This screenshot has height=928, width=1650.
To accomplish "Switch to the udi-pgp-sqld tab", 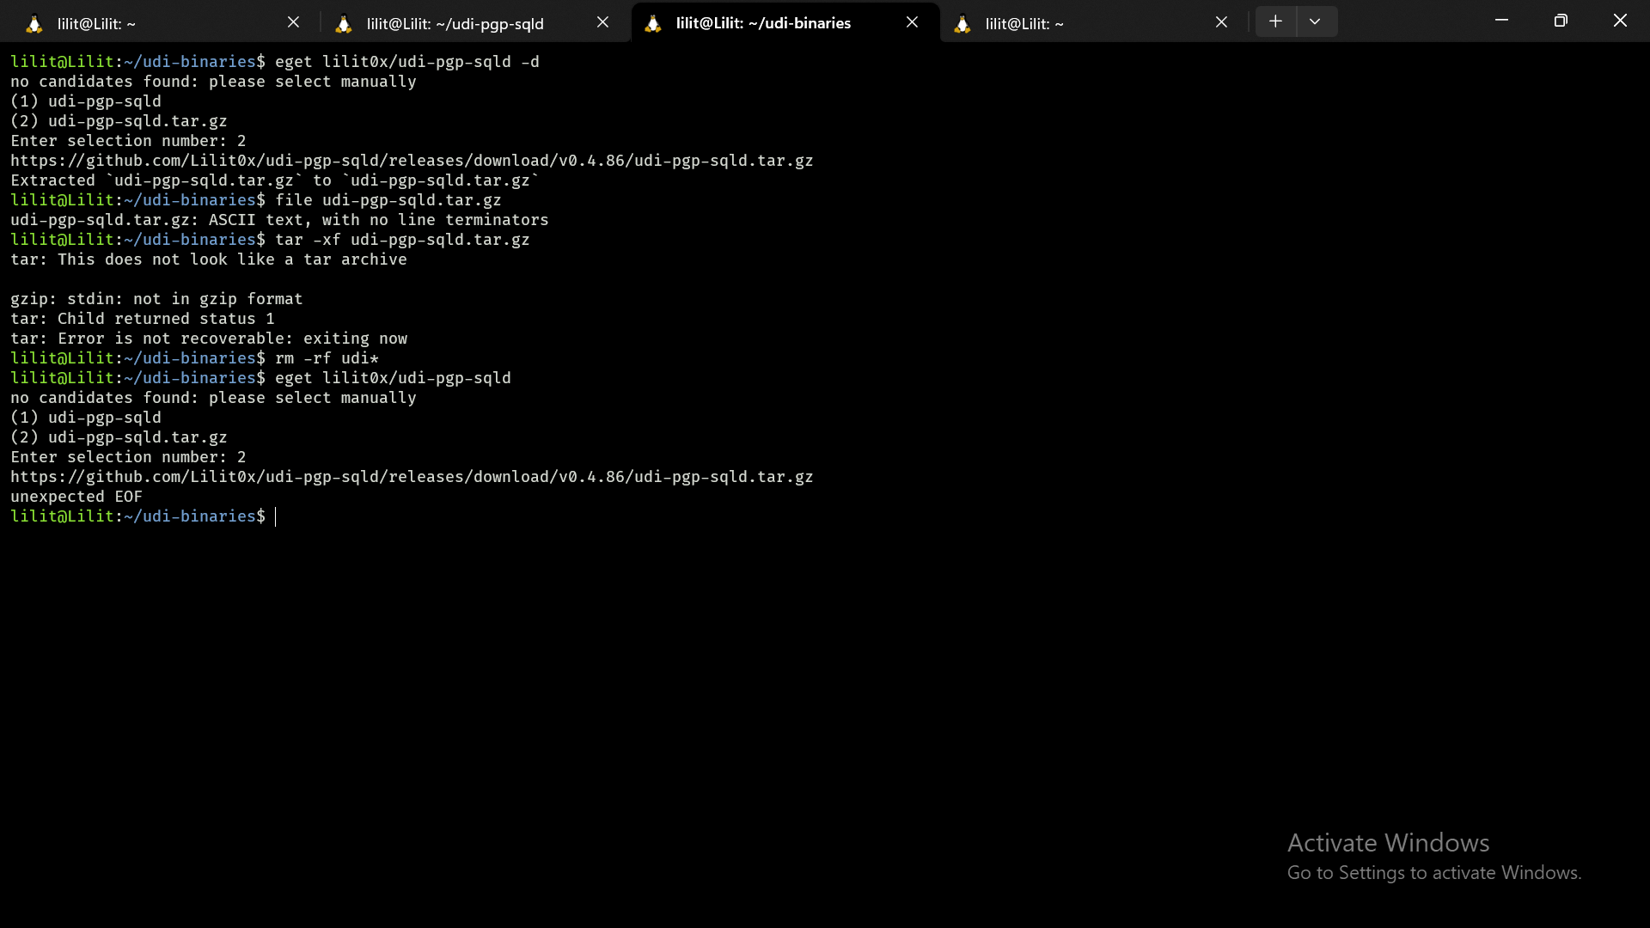I will coord(455,23).
